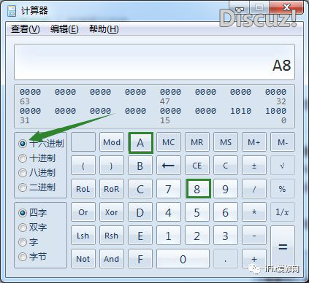
Task: Click the Lsh left shift button
Action: point(83,236)
